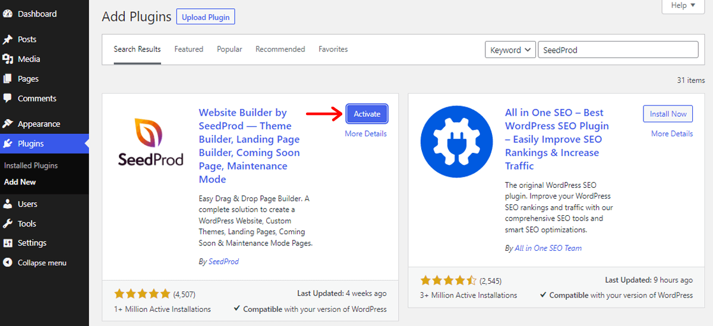Click 'Last Updated: 4 weeks ago' text
This screenshot has width=713, height=326.
342,293
